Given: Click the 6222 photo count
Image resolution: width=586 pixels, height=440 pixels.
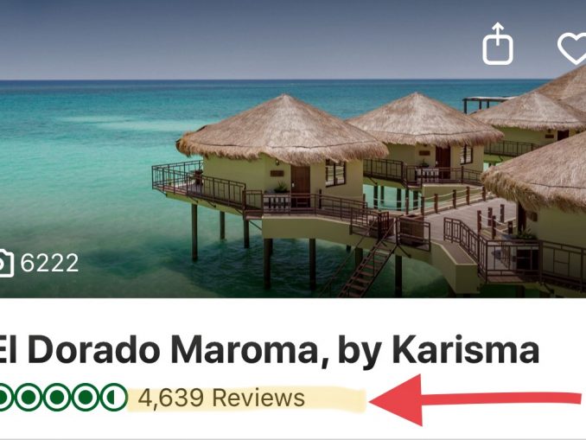Looking at the screenshot, I should pyautogui.click(x=49, y=263).
